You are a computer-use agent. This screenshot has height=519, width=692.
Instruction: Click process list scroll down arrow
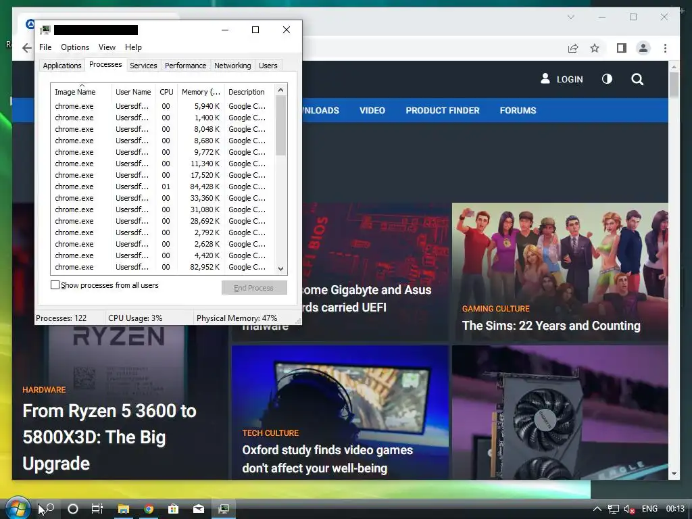point(280,268)
